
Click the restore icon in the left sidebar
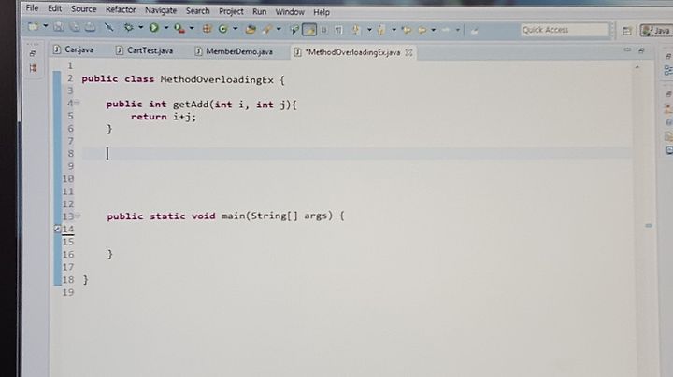coord(33,53)
